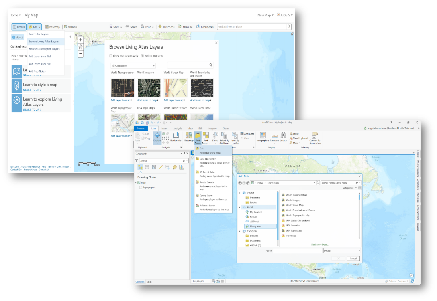
Task: Select List By Editing pencil icon in Contents pane
Action: (x=161, y=167)
